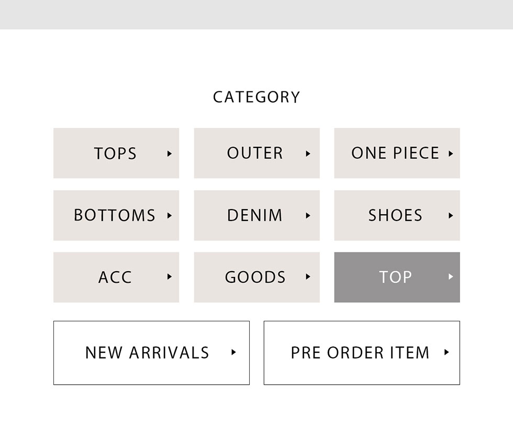Click the arrow icon beside BOTTOMS
This screenshot has width=513, height=428.
click(169, 215)
